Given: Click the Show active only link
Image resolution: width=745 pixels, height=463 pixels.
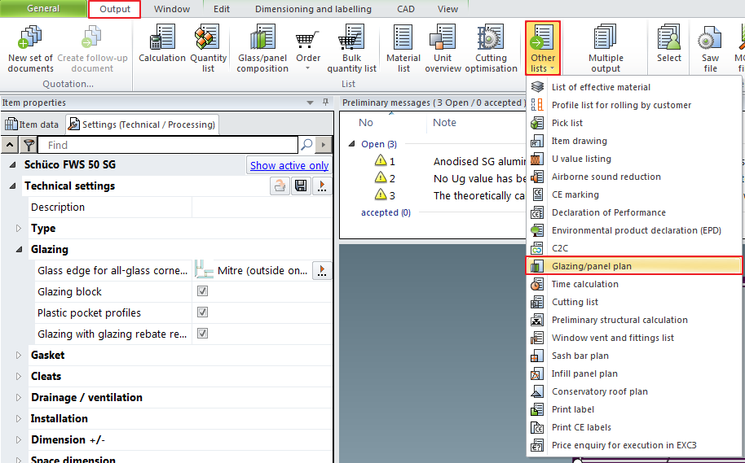Looking at the screenshot, I should 289,165.
